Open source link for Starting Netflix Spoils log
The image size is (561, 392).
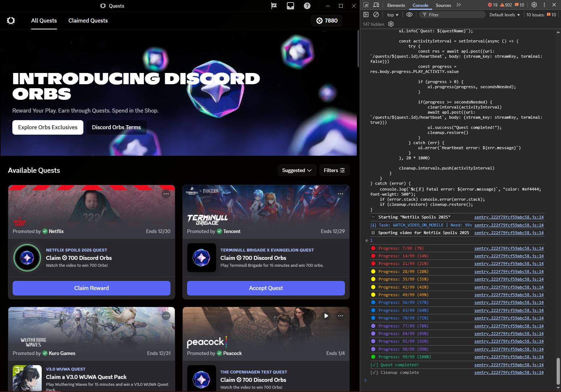(509, 217)
